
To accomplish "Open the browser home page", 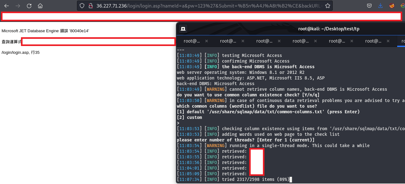I will 40,6.
